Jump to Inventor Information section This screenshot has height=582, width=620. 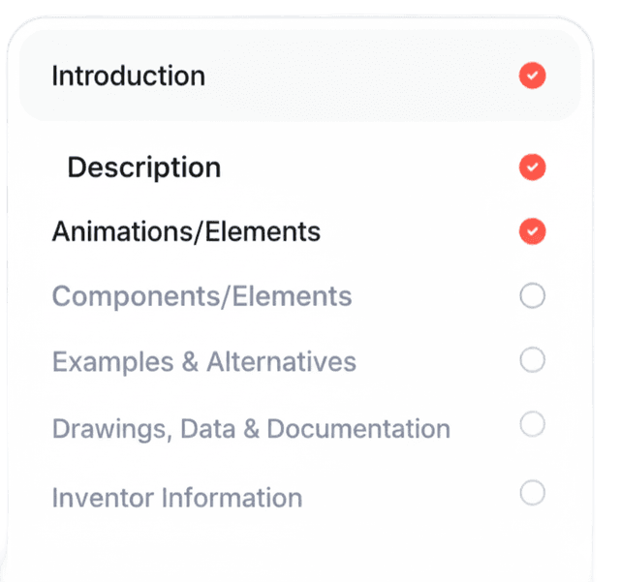176,498
